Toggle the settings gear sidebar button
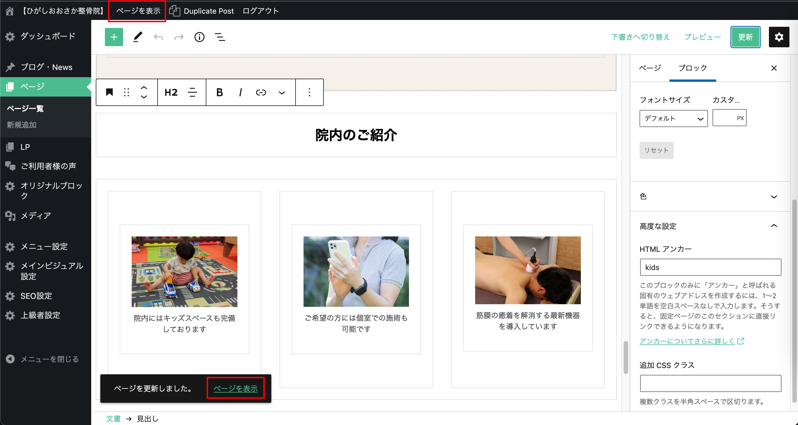The height and width of the screenshot is (425, 798). click(779, 37)
